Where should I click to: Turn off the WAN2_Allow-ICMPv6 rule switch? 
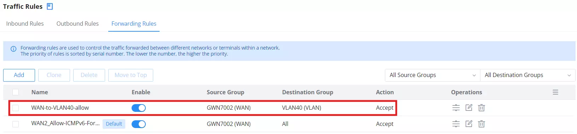[139, 124]
